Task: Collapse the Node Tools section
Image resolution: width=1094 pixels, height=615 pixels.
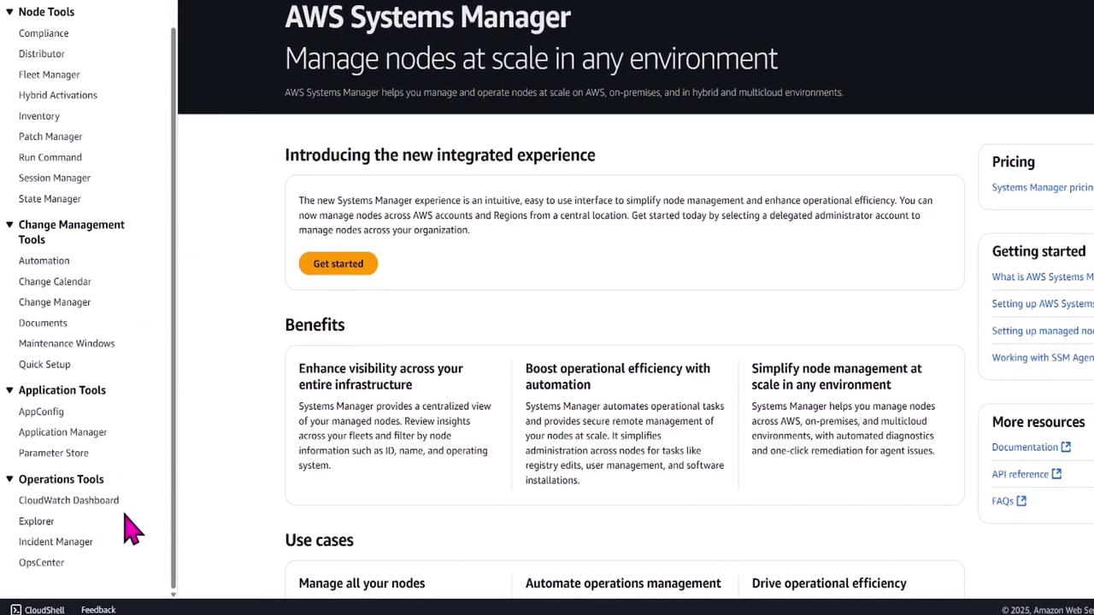Action: click(9, 12)
